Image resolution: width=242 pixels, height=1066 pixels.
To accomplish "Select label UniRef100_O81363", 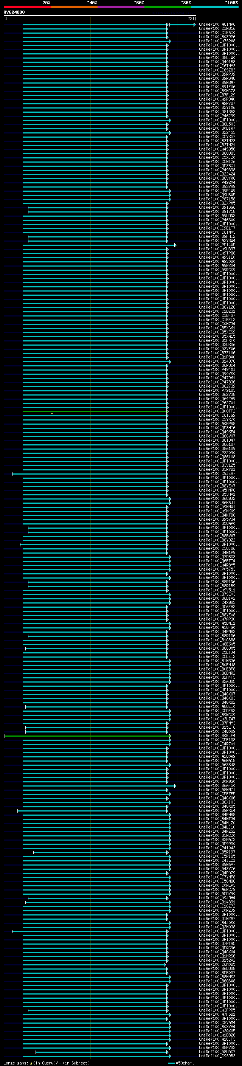I will 217,112.
